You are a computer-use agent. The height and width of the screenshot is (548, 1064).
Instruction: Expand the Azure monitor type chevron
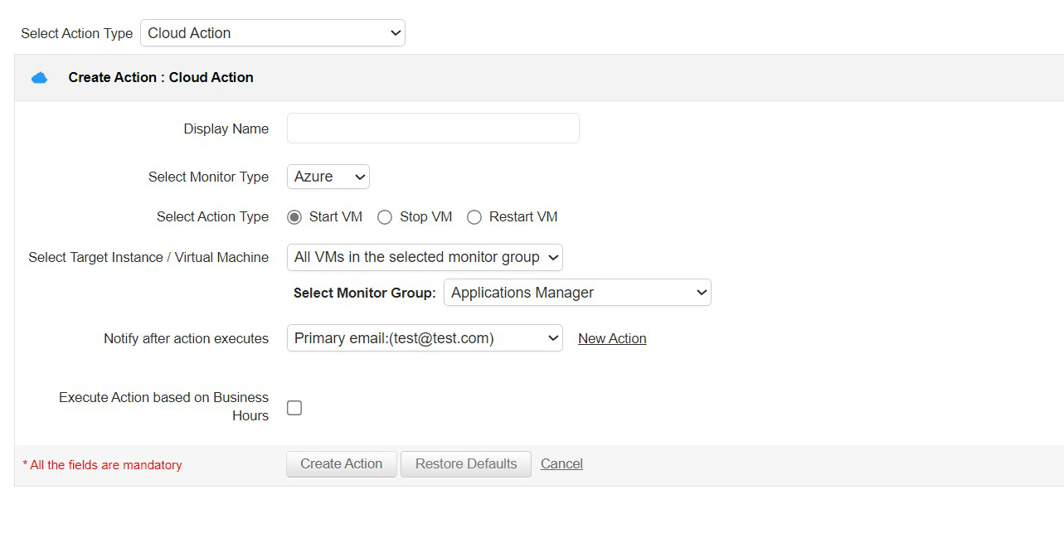358,176
